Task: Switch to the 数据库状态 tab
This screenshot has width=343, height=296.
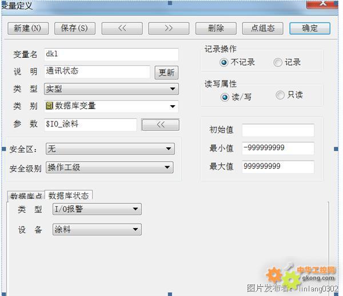Action: pos(69,195)
